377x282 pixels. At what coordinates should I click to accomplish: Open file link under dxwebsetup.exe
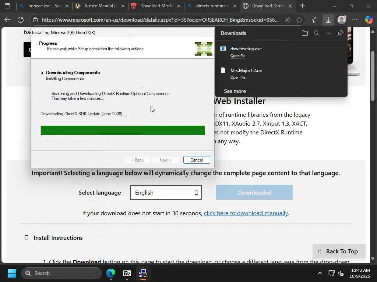tap(238, 56)
